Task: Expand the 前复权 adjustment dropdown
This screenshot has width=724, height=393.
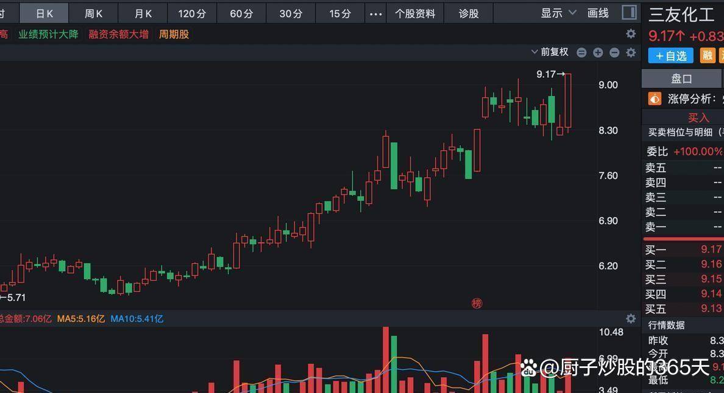Action: click(x=550, y=52)
